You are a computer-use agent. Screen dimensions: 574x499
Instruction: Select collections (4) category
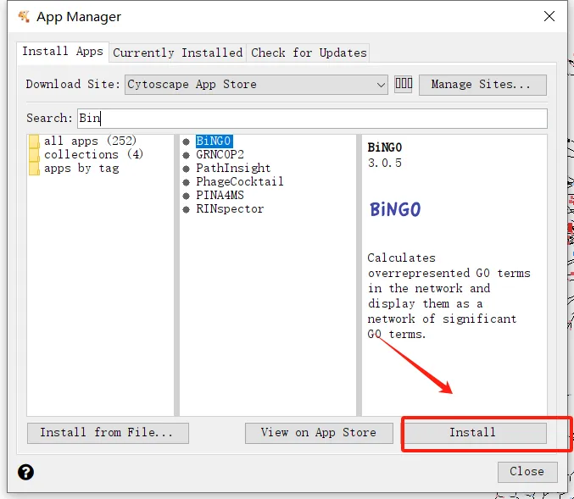pos(94,155)
